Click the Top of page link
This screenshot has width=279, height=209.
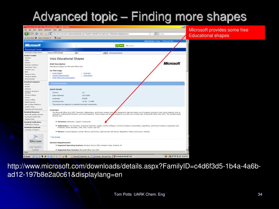point(56,137)
